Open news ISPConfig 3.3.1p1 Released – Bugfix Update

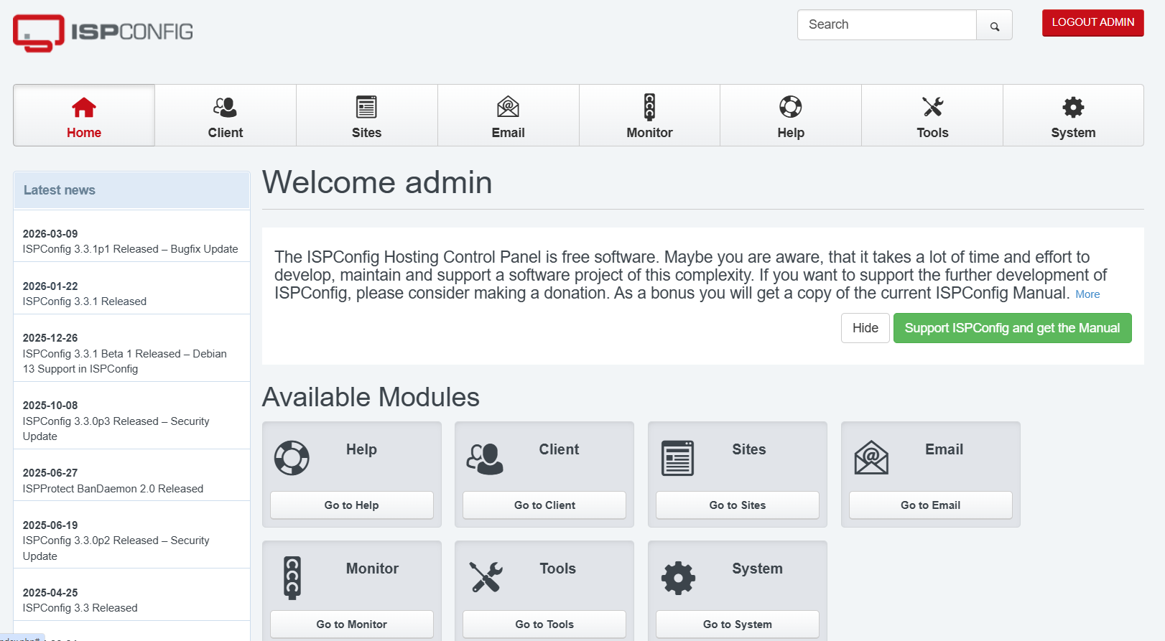130,249
